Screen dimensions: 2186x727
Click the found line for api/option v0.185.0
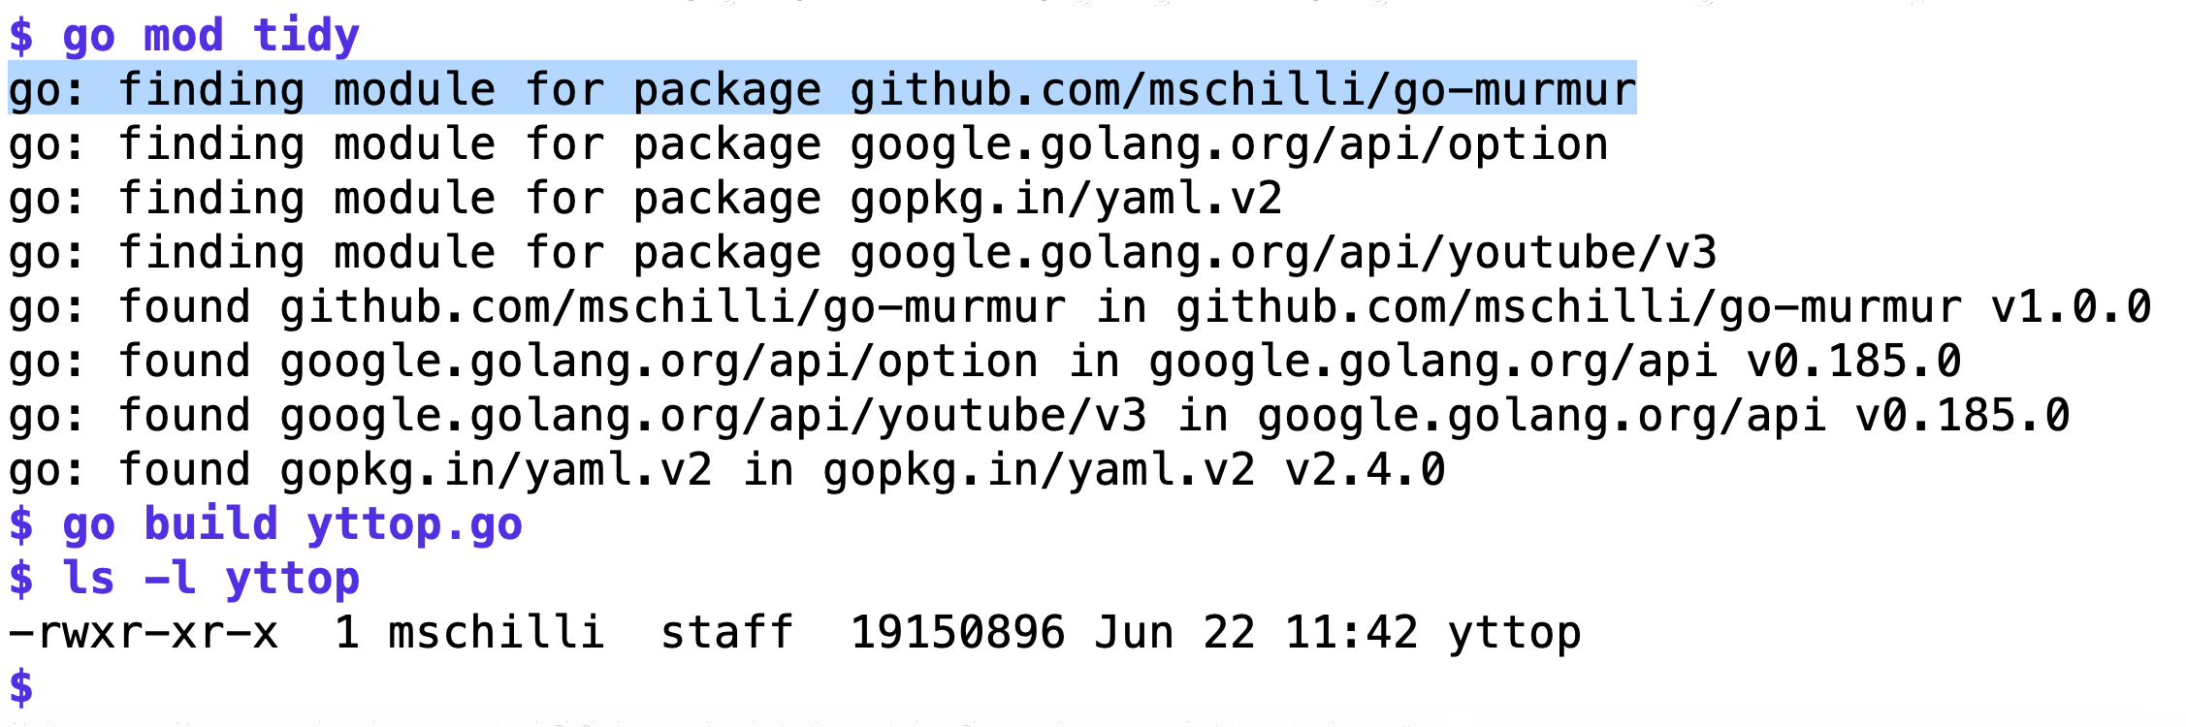985,362
